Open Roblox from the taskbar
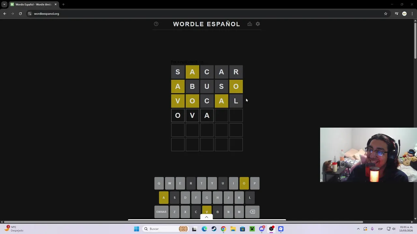417x234 pixels. coord(281,229)
